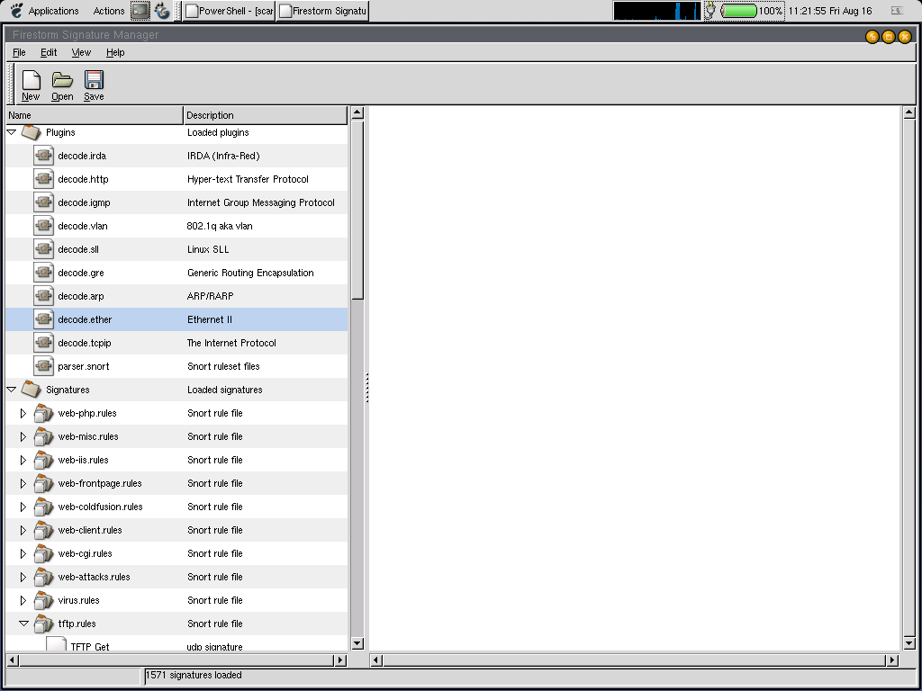Open the File menu
The image size is (922, 691).
[x=19, y=52]
